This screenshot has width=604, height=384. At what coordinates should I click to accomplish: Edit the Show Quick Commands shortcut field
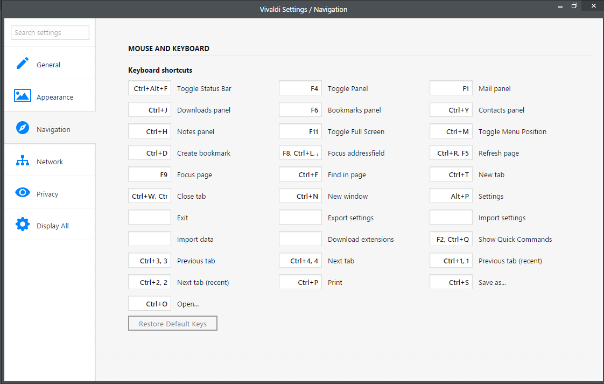(x=451, y=239)
